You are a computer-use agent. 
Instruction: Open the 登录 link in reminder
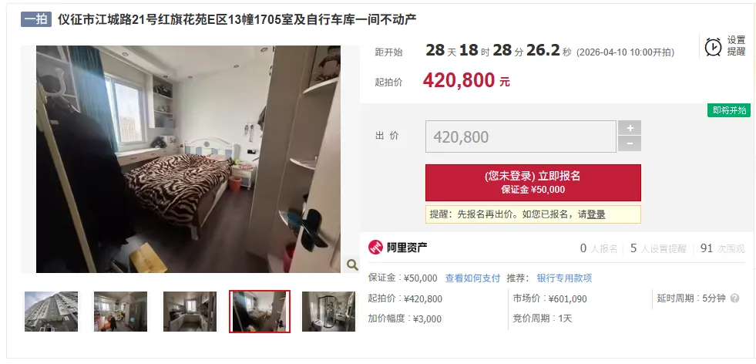(x=596, y=215)
